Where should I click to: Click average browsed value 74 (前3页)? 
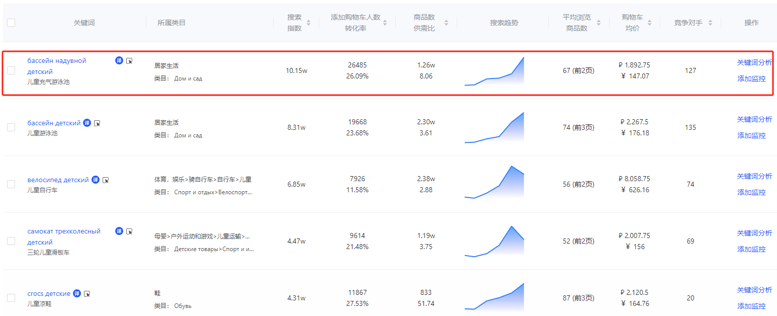[x=578, y=127]
